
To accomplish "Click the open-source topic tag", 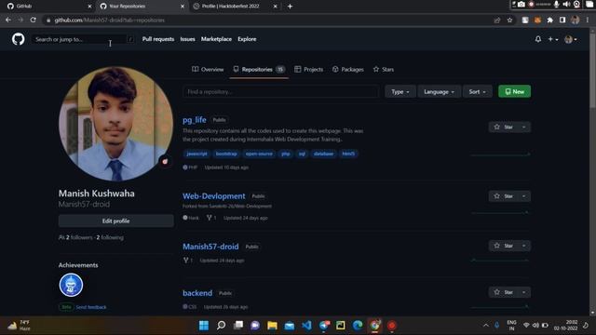I will tap(259, 154).
